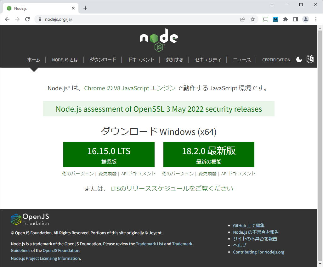
Task: Go to ホーム in navigation
Action: click(34, 60)
